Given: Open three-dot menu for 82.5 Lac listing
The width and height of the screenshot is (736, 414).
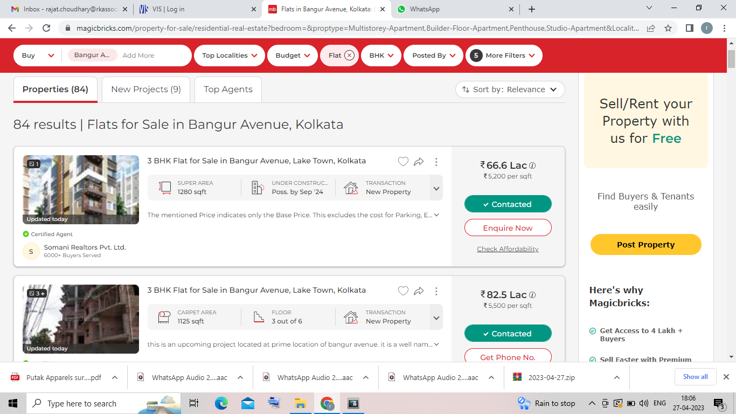Looking at the screenshot, I should [x=436, y=291].
